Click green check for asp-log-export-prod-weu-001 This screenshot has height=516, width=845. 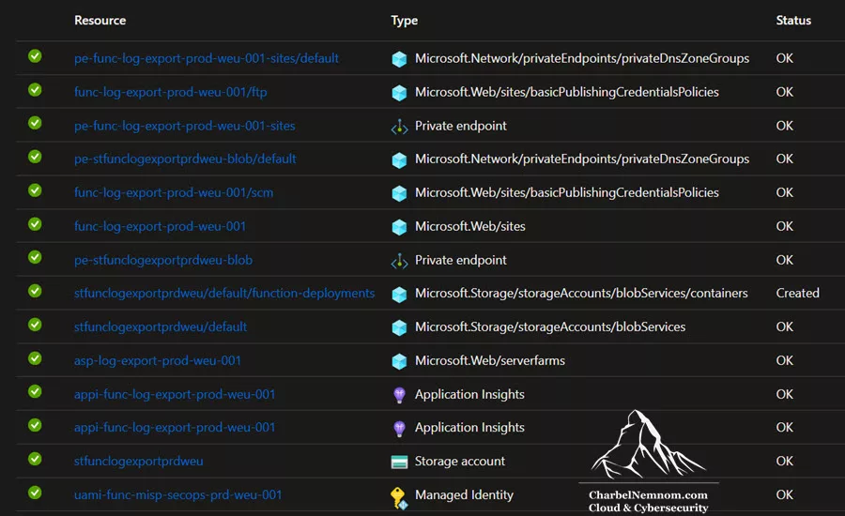click(35, 358)
